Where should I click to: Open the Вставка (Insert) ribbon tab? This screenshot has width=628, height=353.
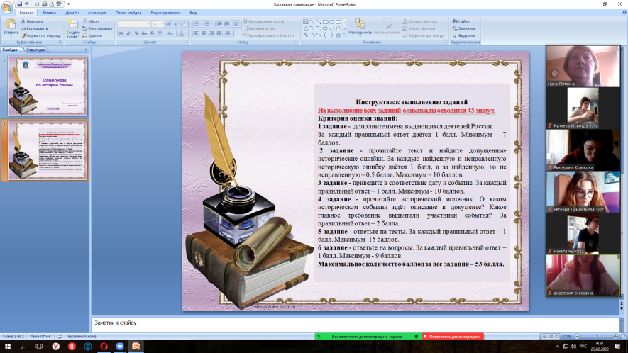[49, 13]
